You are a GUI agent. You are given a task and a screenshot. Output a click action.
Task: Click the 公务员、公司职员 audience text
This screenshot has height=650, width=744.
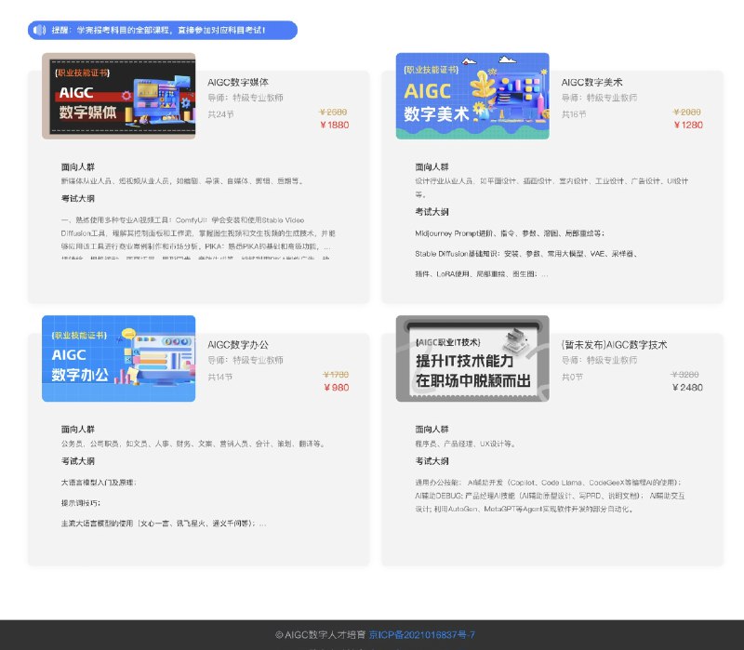193,444
